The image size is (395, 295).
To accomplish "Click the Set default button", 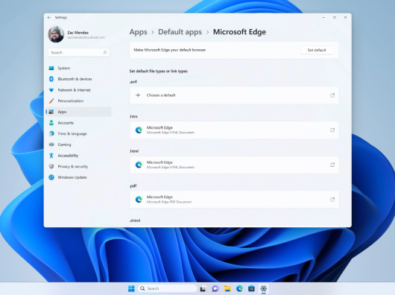I will pos(317,50).
